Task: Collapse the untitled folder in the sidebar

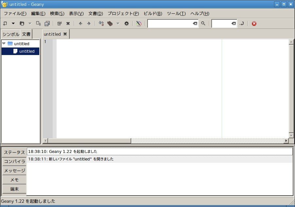Action: [x=4, y=44]
